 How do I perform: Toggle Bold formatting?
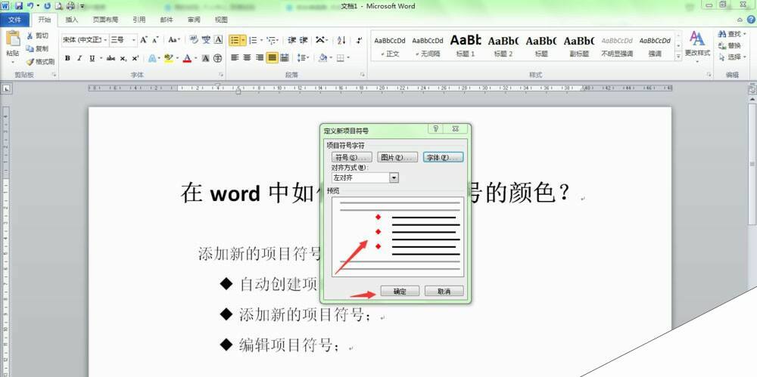[x=67, y=58]
